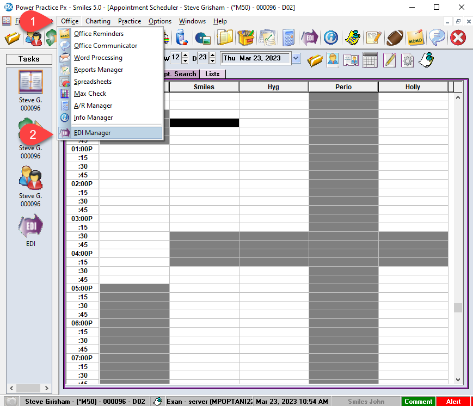
Task: Open the yellow pinned note toolbar icon
Action: tap(352, 38)
